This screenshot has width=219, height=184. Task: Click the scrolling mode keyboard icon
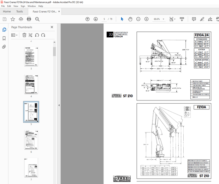point(182,19)
